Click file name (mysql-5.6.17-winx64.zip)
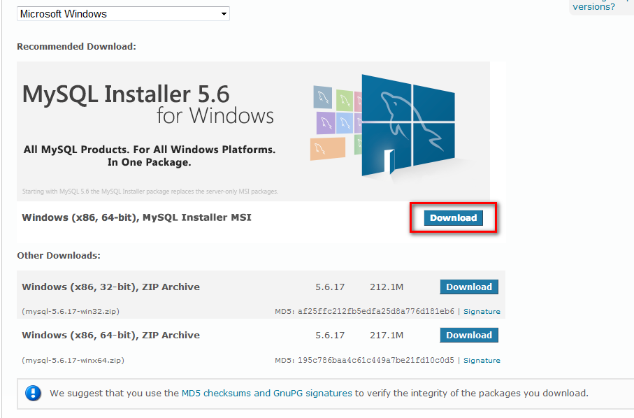The image size is (634, 418). click(73, 360)
